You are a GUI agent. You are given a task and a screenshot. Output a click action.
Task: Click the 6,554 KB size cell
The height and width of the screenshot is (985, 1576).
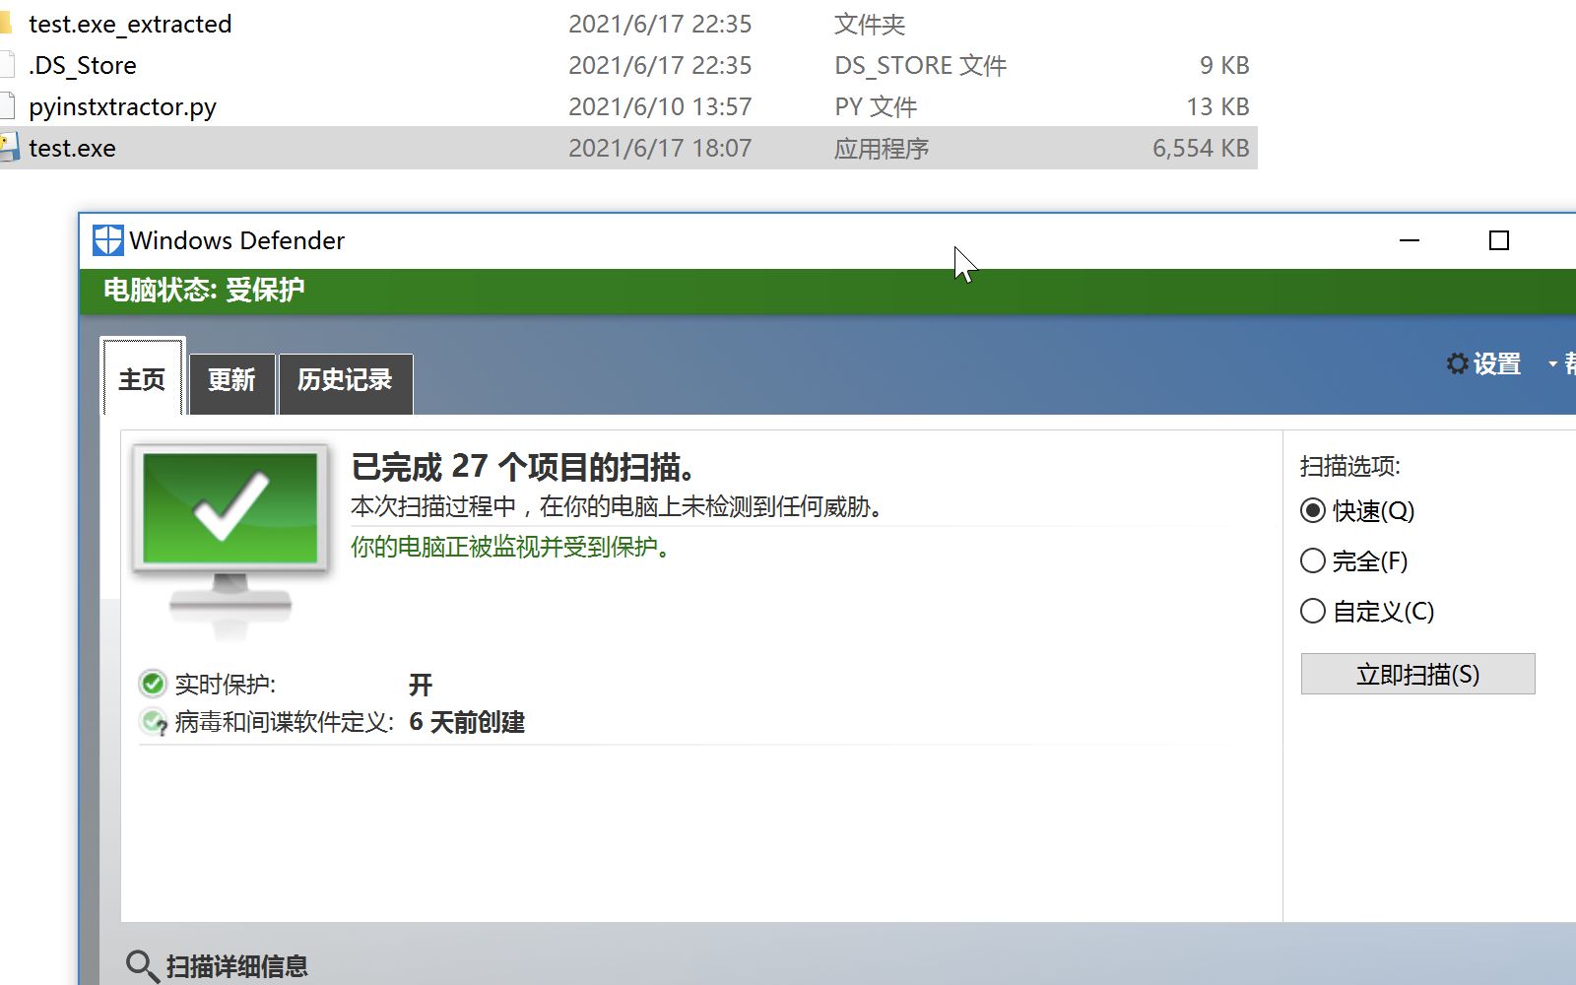coord(1201,148)
